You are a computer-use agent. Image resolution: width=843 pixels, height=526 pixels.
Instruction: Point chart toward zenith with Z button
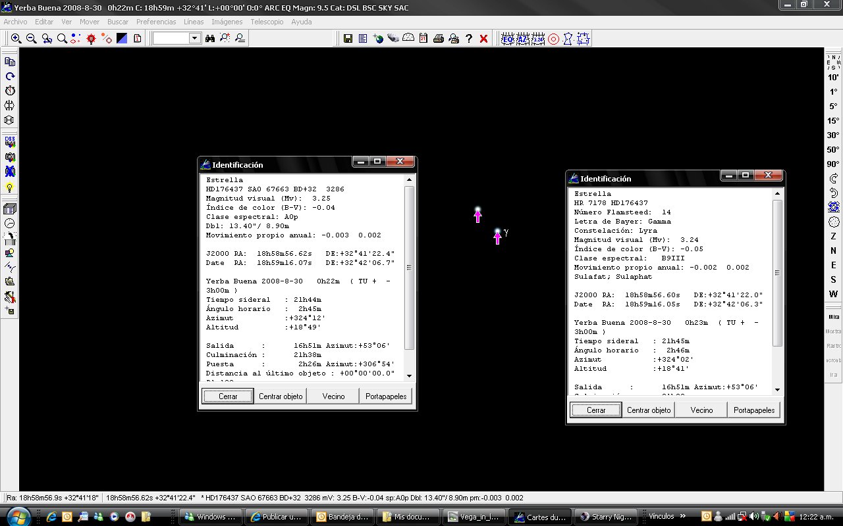[834, 236]
